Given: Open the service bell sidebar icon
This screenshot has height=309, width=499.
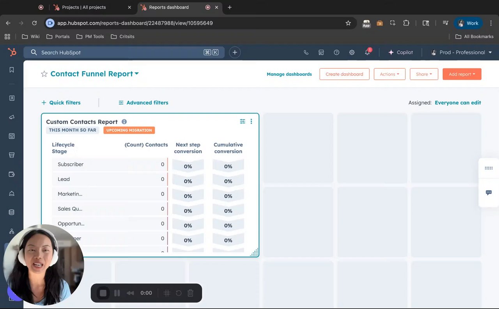Looking at the screenshot, I should 12,193.
